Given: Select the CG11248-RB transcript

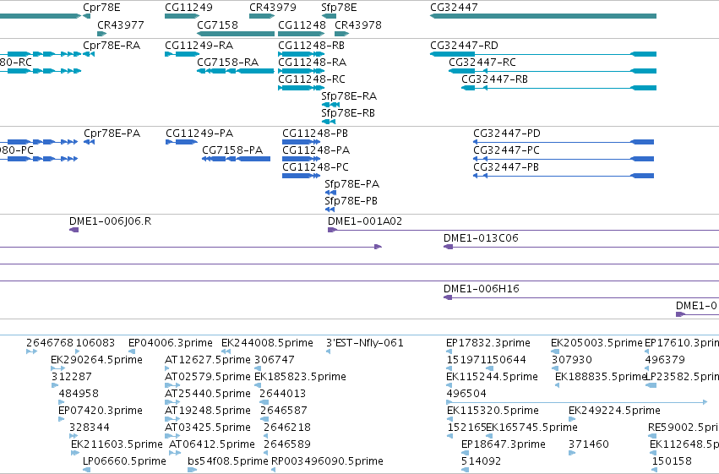Looking at the screenshot, I should click(x=302, y=54).
